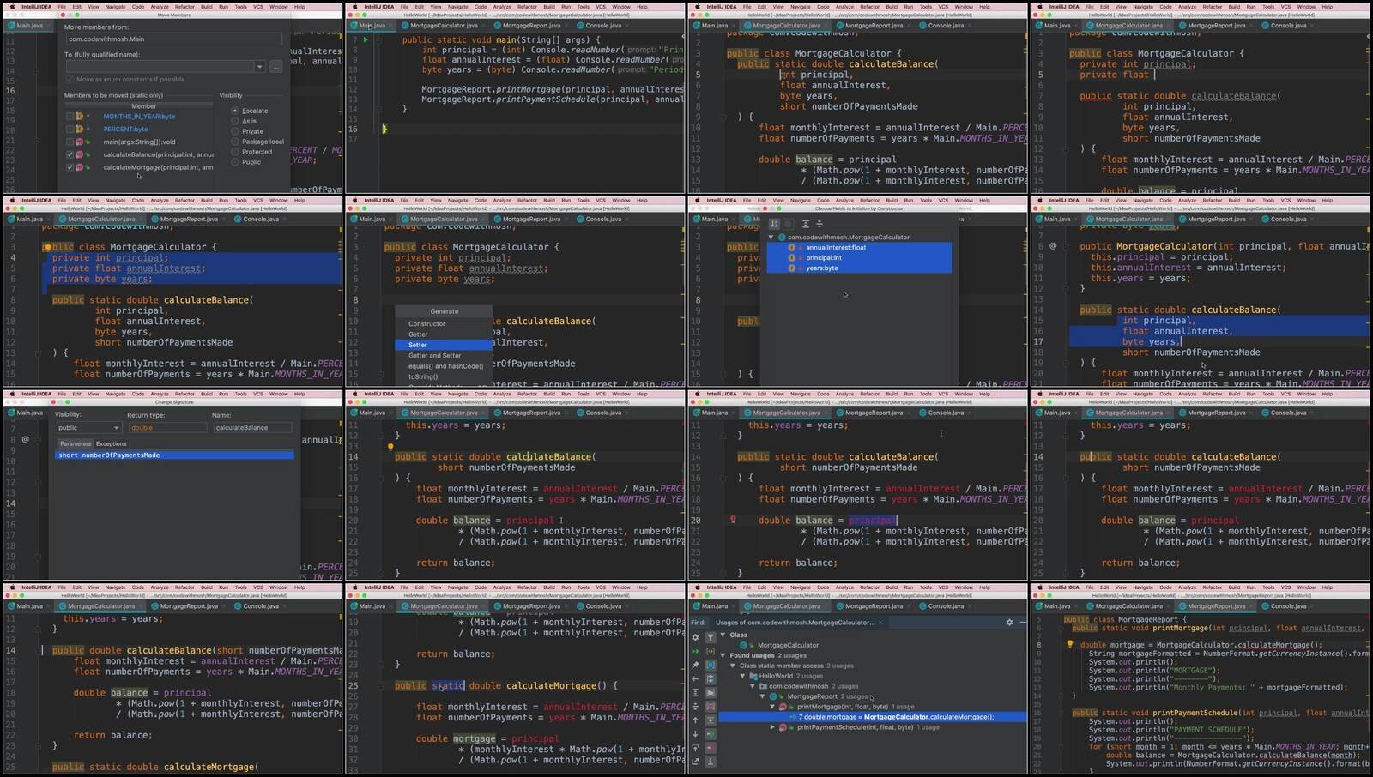Choose Constructor in the Generate popup
Screen dimensions: 1373x777
444,324
